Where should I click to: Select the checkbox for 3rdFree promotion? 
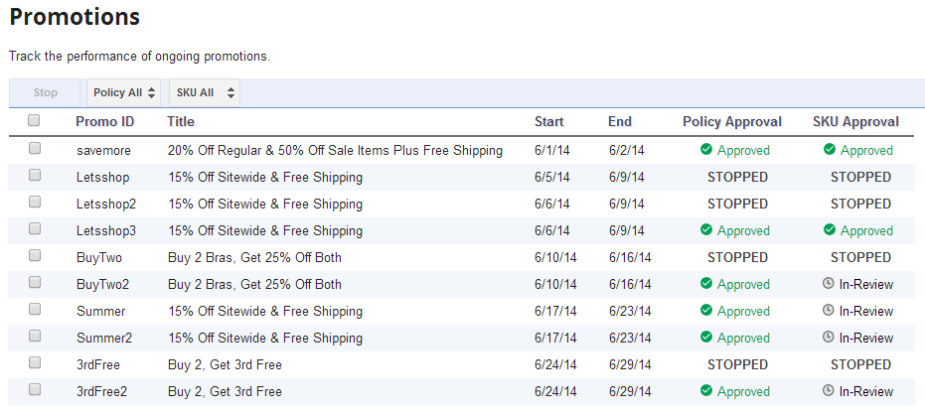point(35,363)
